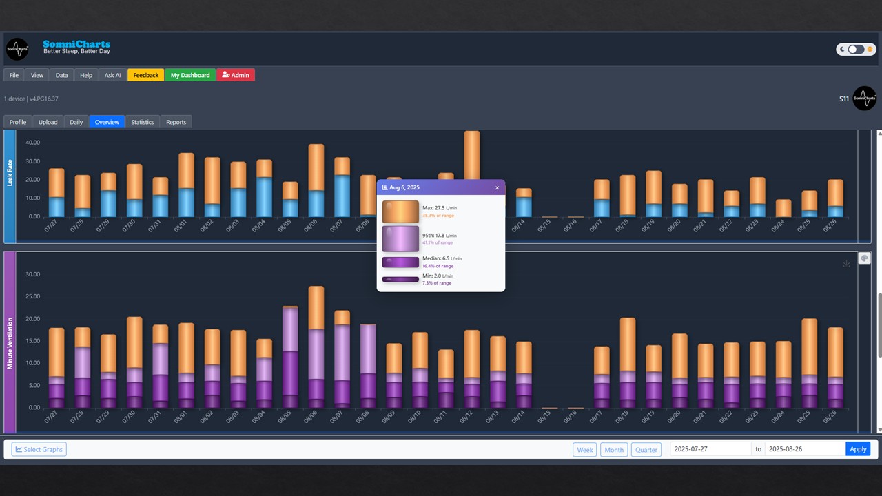Image resolution: width=882 pixels, height=496 pixels.
Task: Click the 07/30 bar in Leak Rate chart
Action: [x=134, y=190]
